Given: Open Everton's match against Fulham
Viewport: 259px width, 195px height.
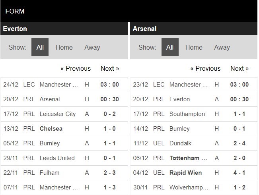Looking at the screenshot, I should (49, 173).
